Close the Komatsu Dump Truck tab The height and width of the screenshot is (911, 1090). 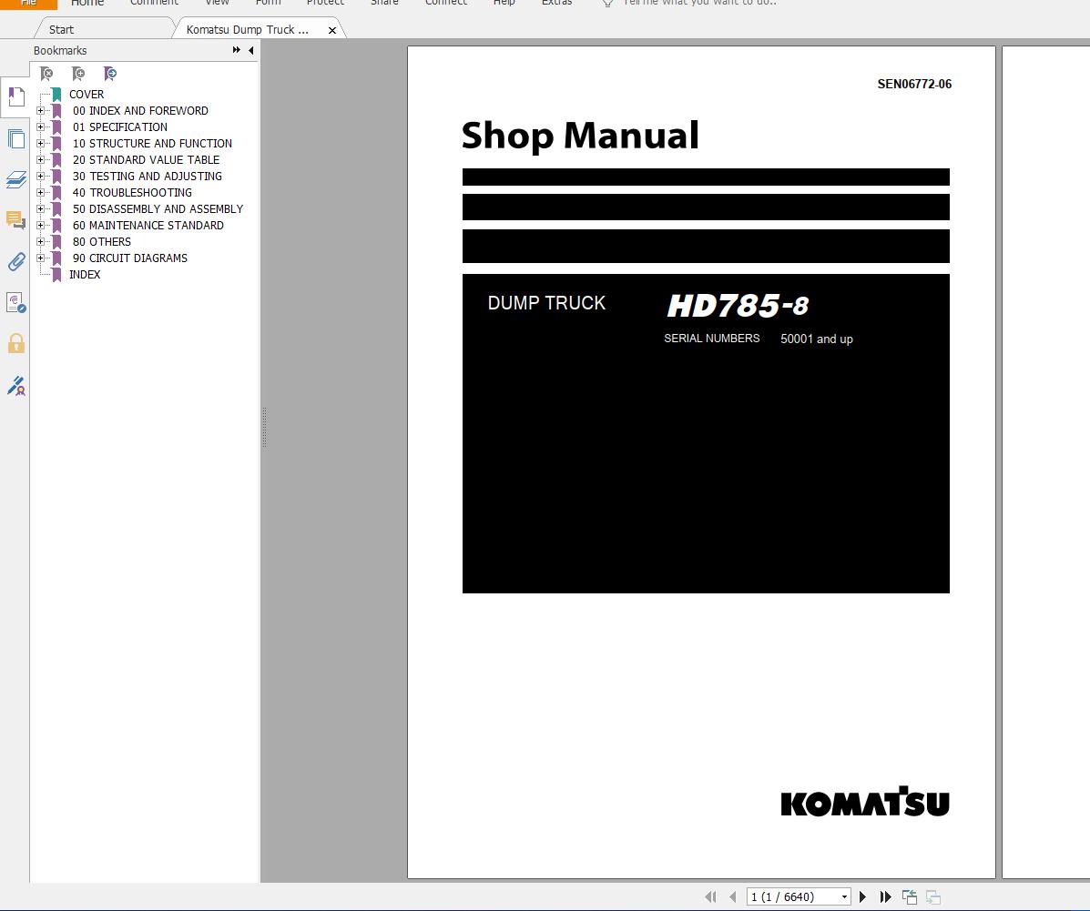pos(332,31)
